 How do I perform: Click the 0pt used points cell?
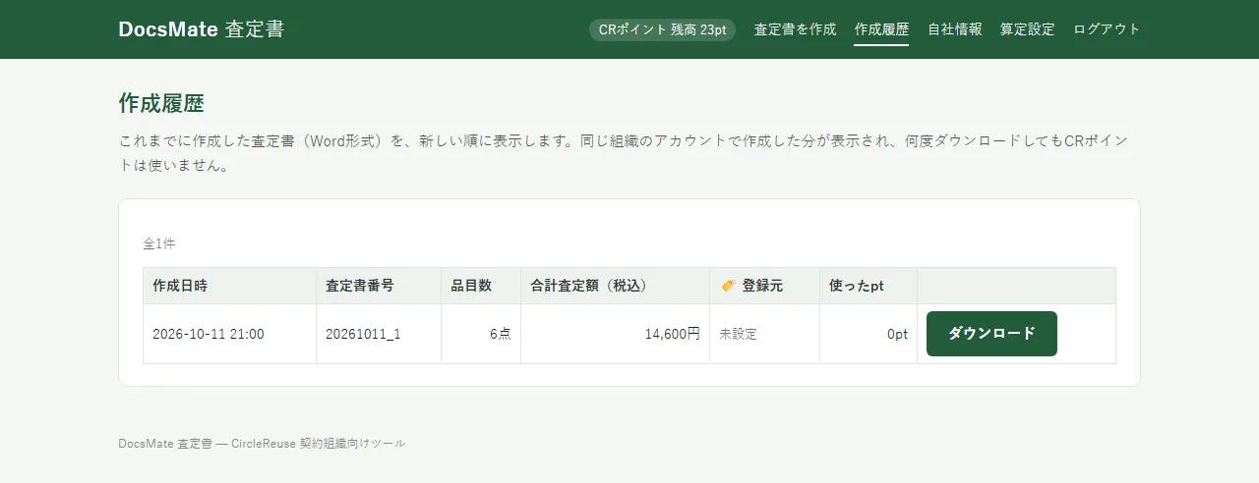click(869, 334)
